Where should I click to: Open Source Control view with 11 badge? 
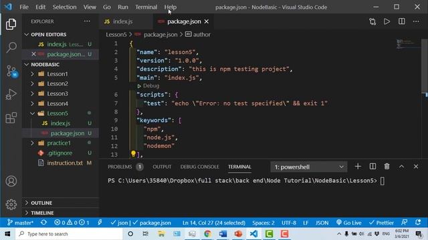click(11, 71)
